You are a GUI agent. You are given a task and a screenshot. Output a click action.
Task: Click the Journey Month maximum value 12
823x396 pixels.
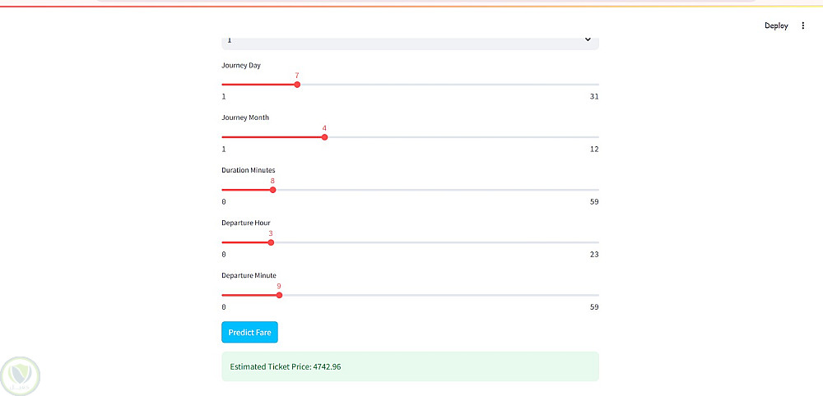click(x=593, y=150)
